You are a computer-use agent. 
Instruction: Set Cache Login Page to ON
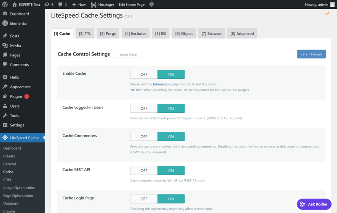coord(171,199)
